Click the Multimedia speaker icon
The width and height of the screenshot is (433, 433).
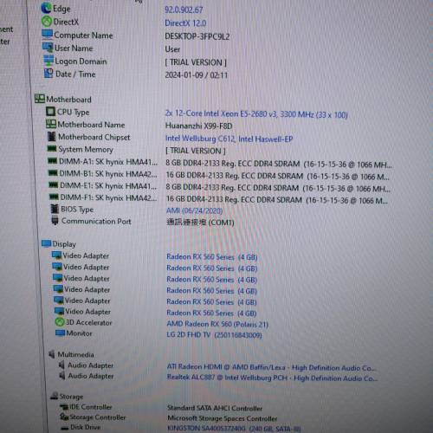coord(52,354)
